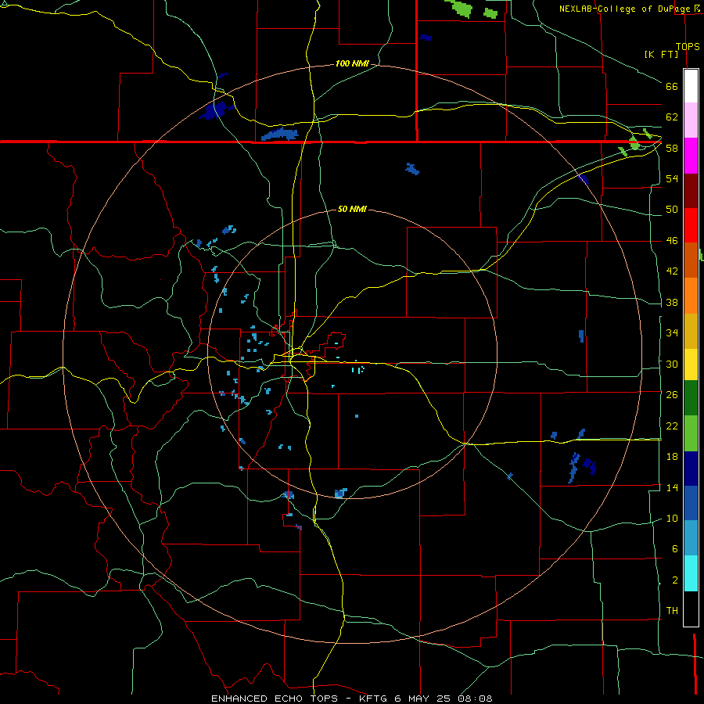Click the "KFTG" radar site identifier
The image size is (704, 704).
(375, 699)
